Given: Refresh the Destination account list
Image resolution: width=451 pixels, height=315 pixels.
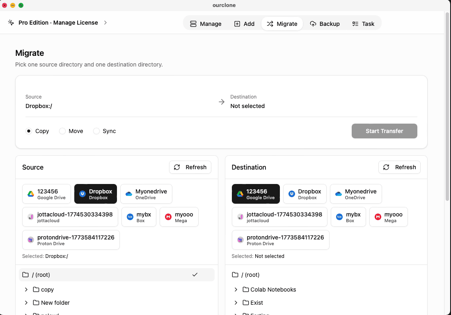Looking at the screenshot, I should (399, 167).
